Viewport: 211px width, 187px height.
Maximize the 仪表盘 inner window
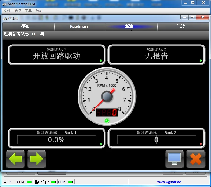tap(192, 17)
